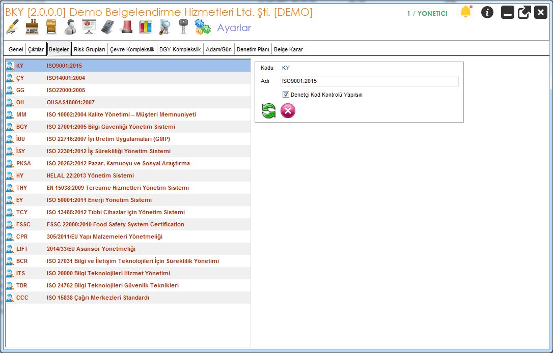Click the calculator toolbar icon
This screenshot has height=353, width=553.
[107, 27]
